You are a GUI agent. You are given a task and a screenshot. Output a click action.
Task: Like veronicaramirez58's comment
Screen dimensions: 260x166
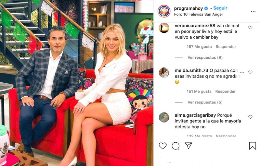point(250,28)
